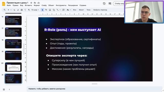This screenshot has width=164, height=92.
Task: Start the Слайд-шоу presentation
Action: [x=119, y=4]
